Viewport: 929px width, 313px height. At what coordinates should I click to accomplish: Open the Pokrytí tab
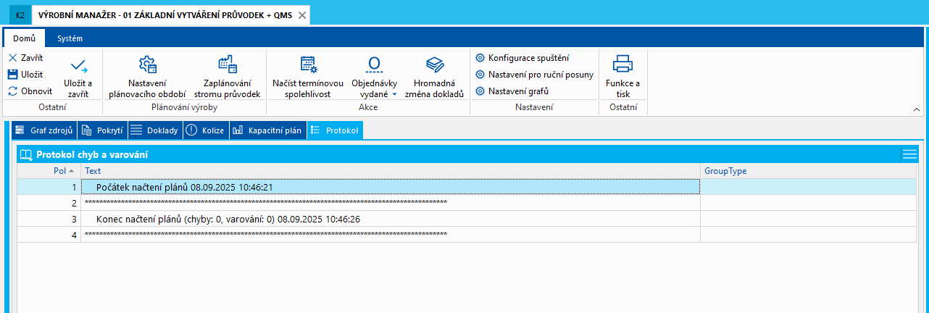(x=102, y=130)
